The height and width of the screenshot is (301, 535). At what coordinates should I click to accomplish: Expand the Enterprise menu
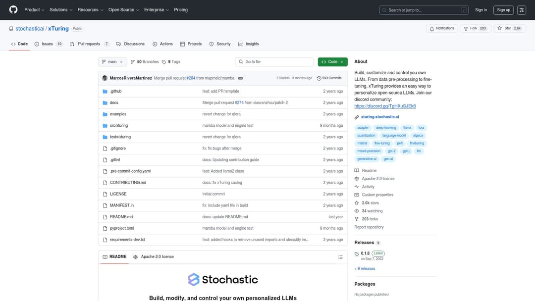pyautogui.click(x=156, y=10)
